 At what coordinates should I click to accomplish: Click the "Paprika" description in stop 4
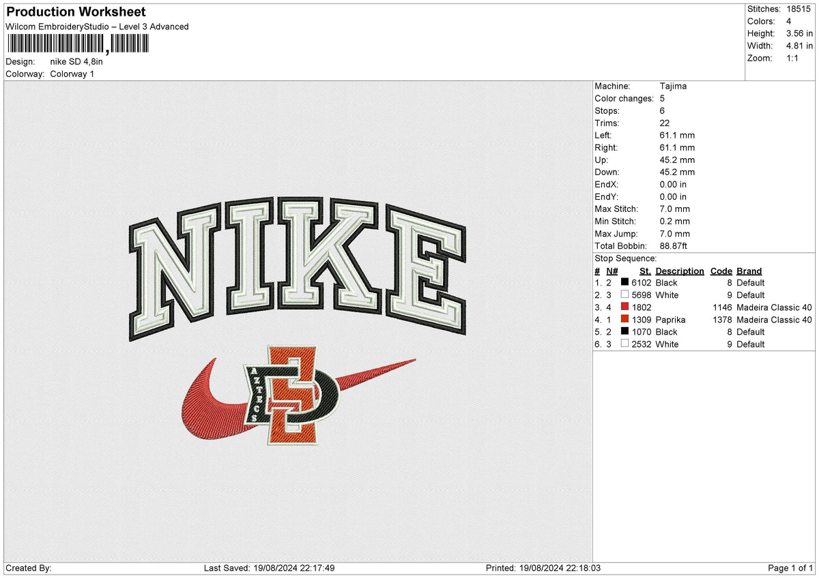point(670,320)
